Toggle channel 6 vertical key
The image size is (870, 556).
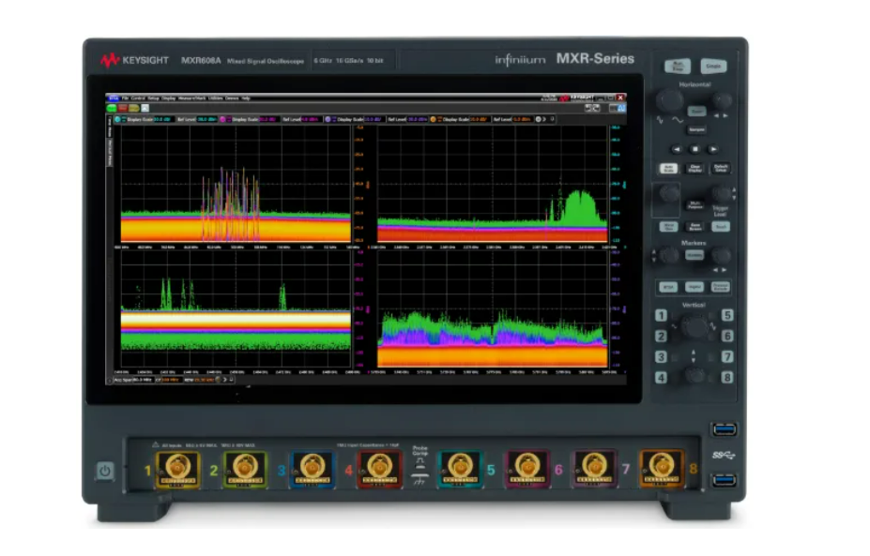click(727, 336)
